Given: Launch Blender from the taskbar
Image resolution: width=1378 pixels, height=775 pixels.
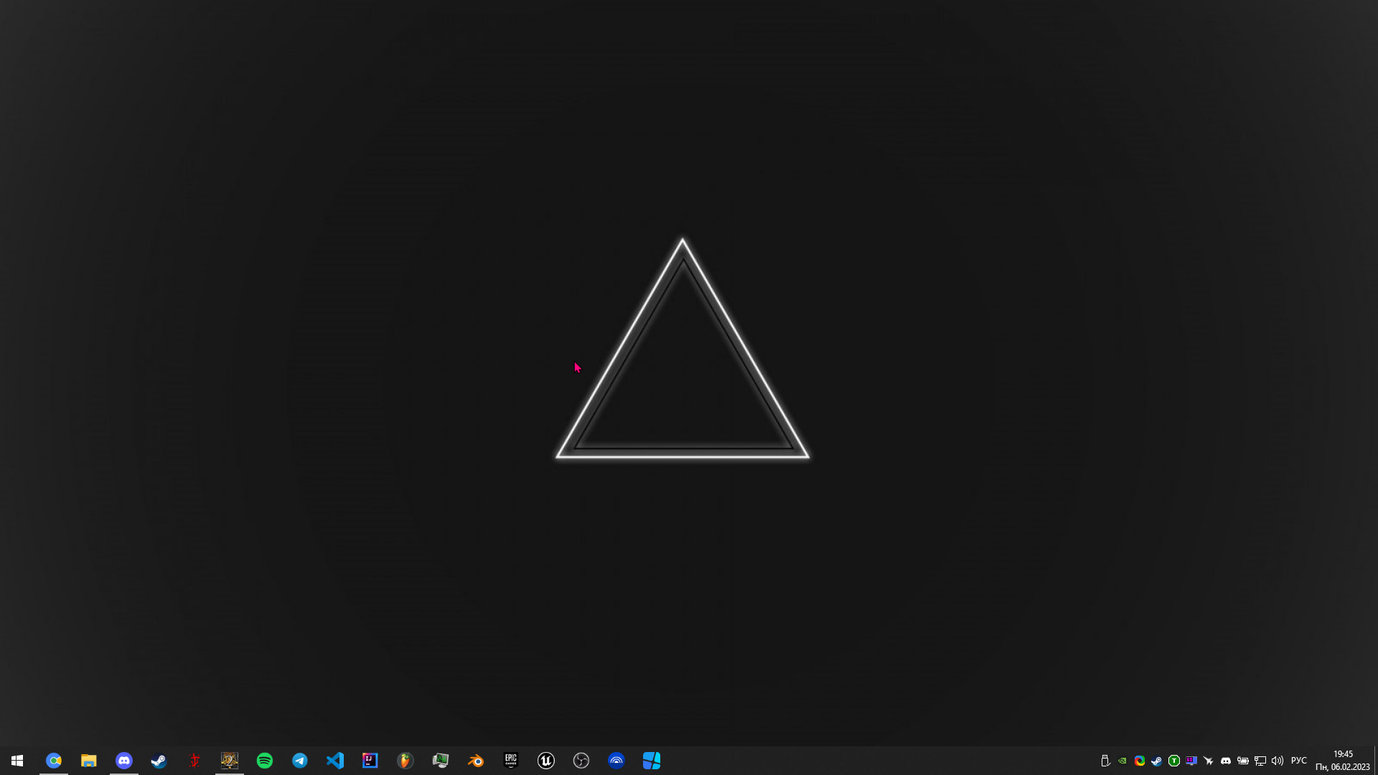Looking at the screenshot, I should point(476,761).
